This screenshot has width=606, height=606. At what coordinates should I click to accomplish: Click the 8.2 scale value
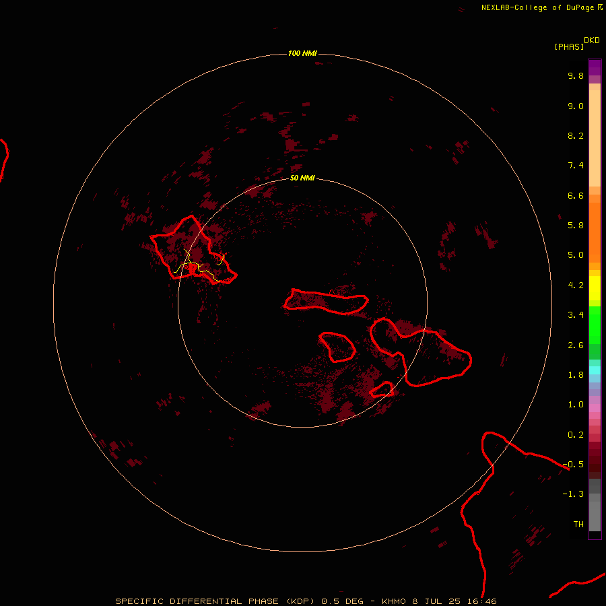point(576,135)
